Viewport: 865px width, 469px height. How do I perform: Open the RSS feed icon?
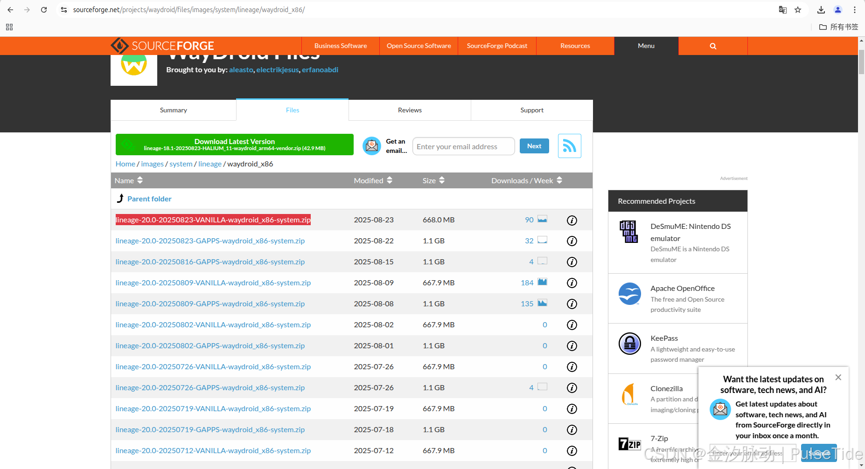[x=570, y=146]
